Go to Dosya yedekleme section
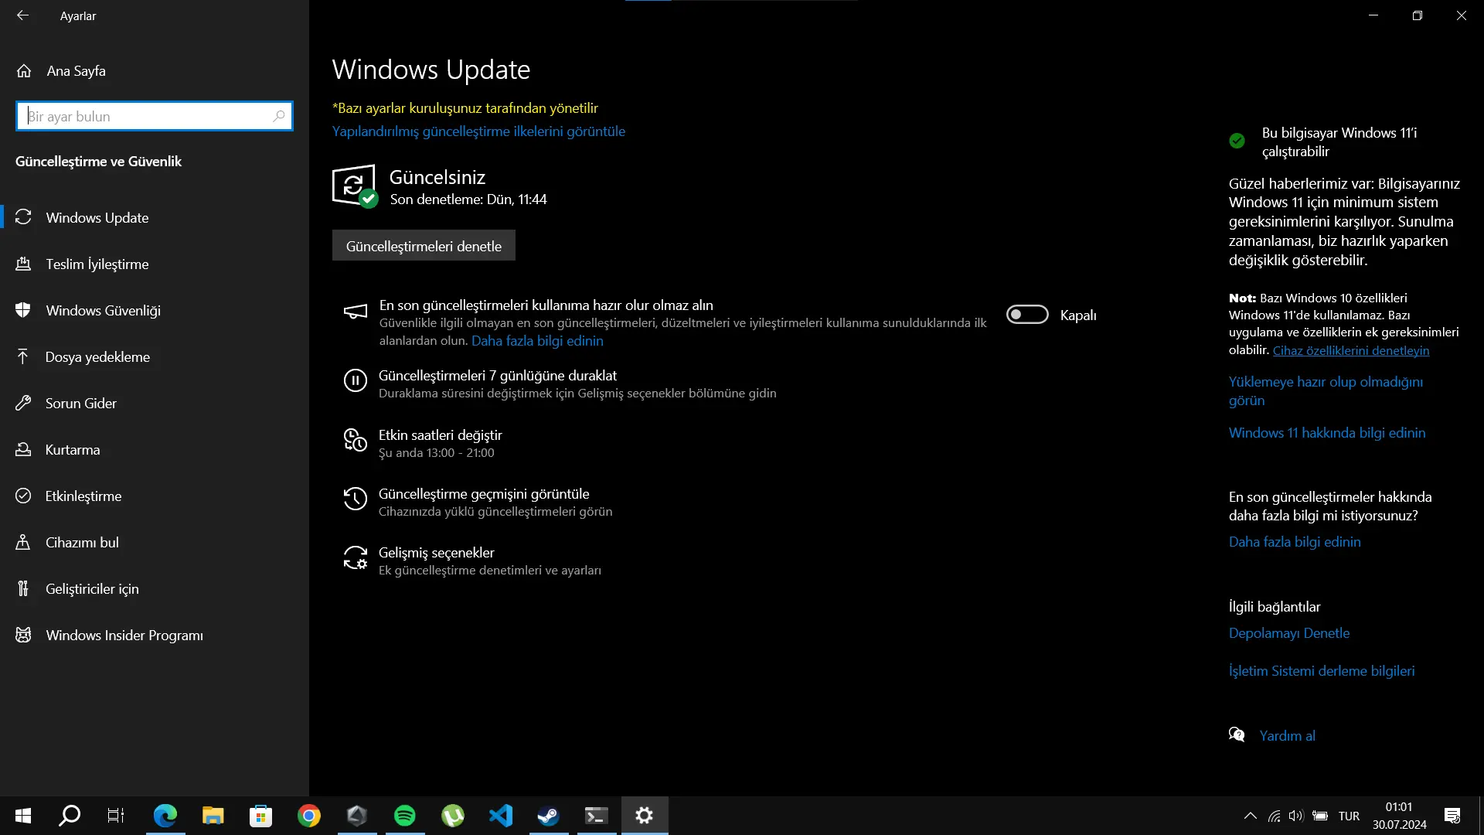This screenshot has width=1484, height=835. [x=155, y=356]
